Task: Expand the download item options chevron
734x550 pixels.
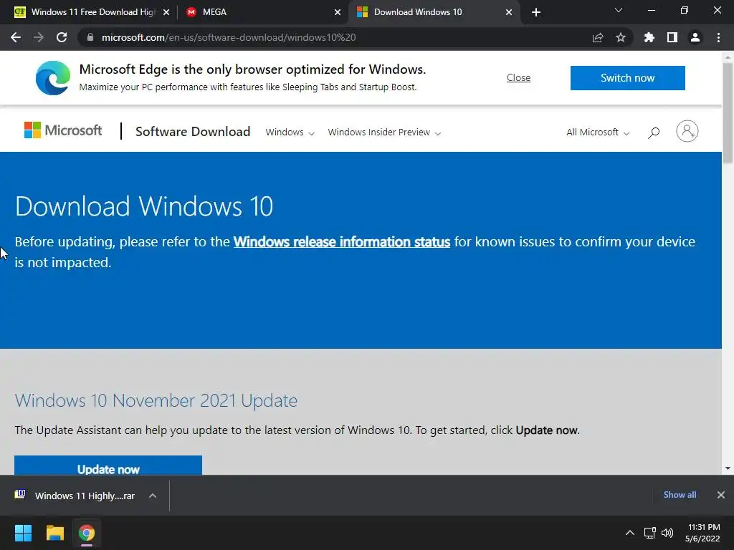Action: [x=153, y=496]
